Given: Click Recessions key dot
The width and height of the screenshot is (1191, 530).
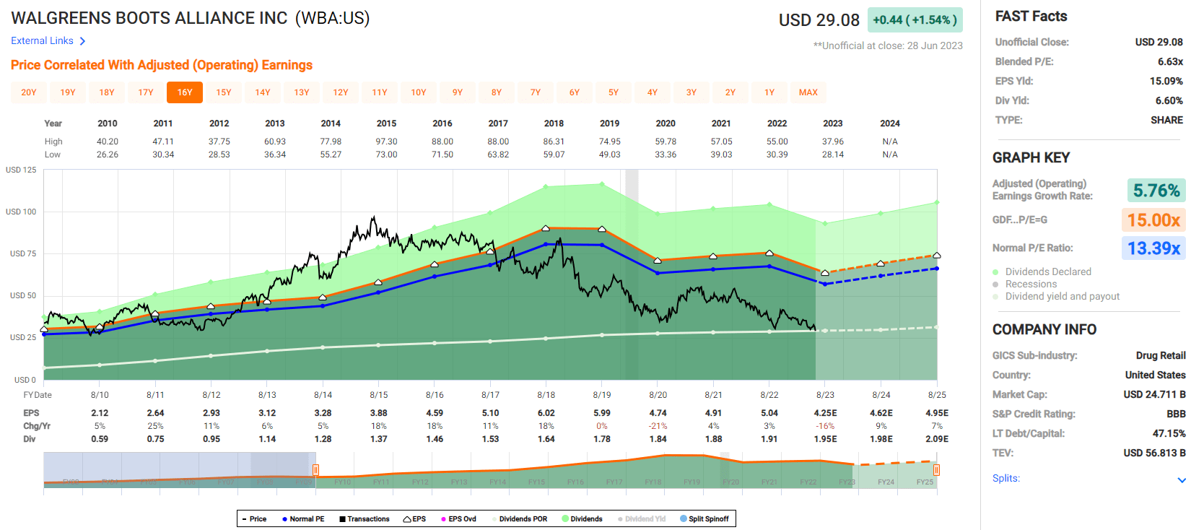Looking at the screenshot, I should (996, 284).
